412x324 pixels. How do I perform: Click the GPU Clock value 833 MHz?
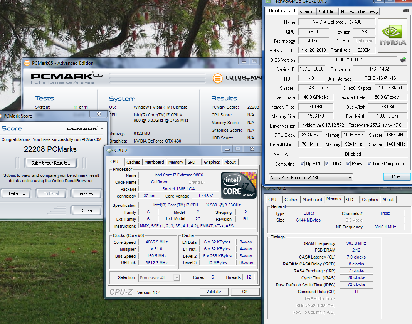click(310, 135)
